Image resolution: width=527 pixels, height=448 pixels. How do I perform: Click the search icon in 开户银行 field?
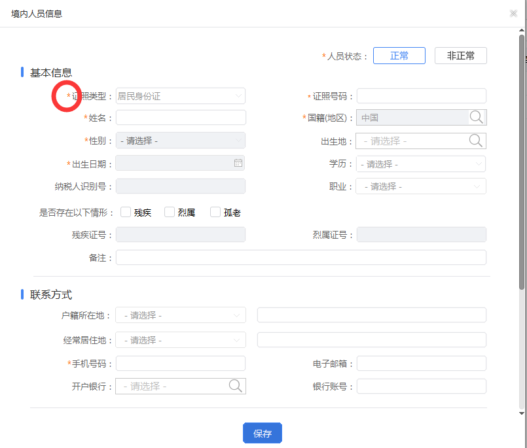[236, 386]
